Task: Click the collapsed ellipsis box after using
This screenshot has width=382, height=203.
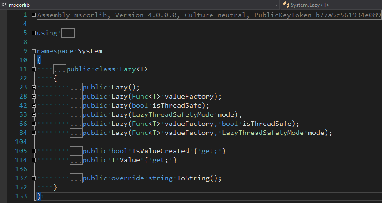Action: (x=68, y=33)
